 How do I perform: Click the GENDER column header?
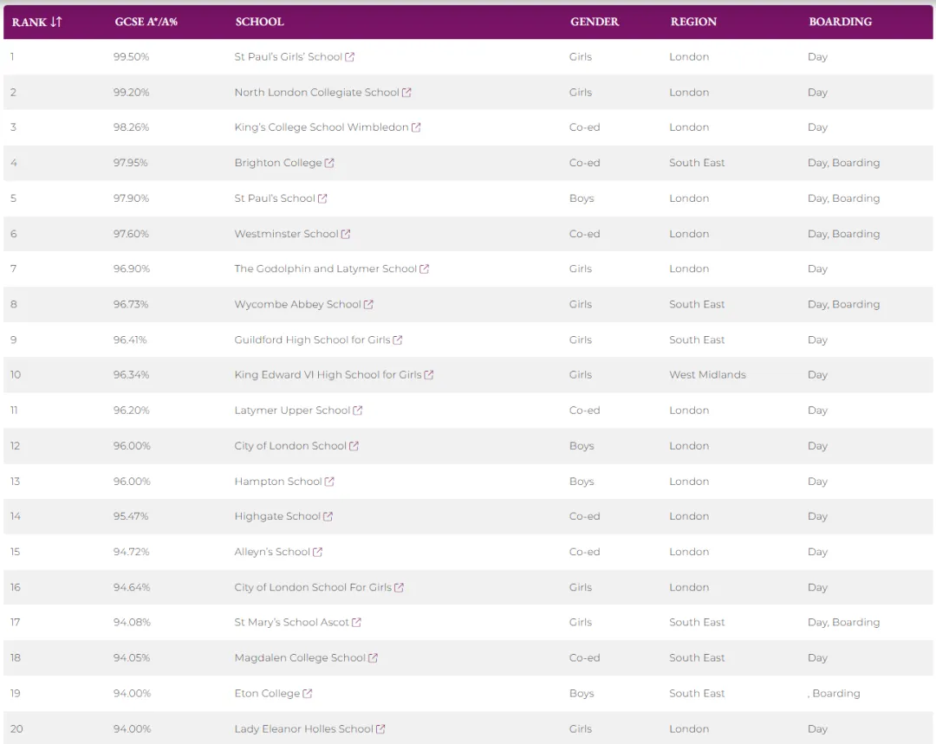point(595,22)
